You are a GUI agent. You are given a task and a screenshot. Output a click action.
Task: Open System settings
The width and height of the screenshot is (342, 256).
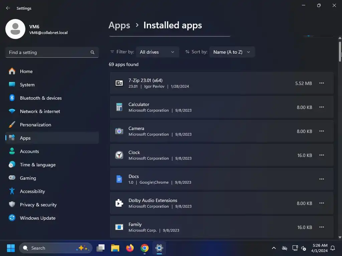tap(52, 85)
